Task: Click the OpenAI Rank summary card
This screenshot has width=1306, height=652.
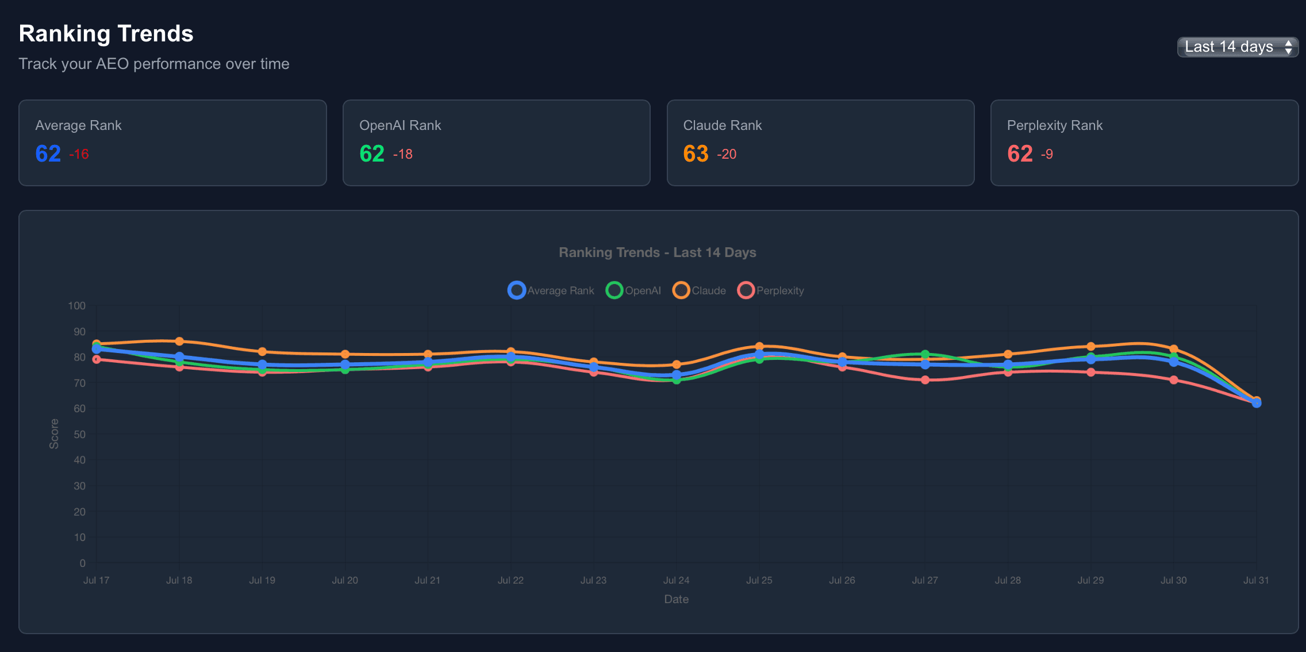Action: click(496, 143)
